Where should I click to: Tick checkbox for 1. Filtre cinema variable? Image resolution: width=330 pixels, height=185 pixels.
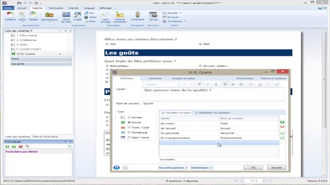tap(69, 35)
